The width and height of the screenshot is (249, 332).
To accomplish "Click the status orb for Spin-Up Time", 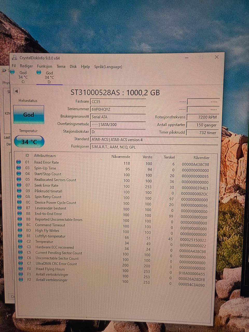I will 19,168.
